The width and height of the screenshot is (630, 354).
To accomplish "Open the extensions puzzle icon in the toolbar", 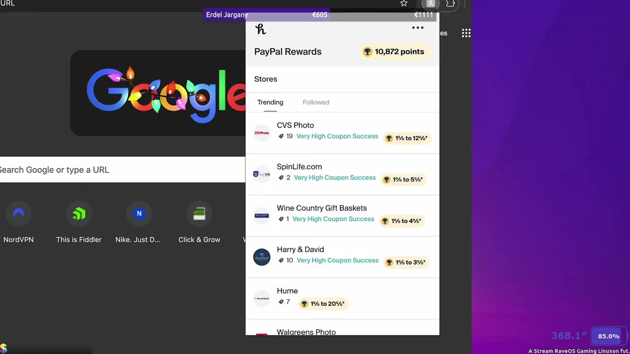I will point(450,3).
